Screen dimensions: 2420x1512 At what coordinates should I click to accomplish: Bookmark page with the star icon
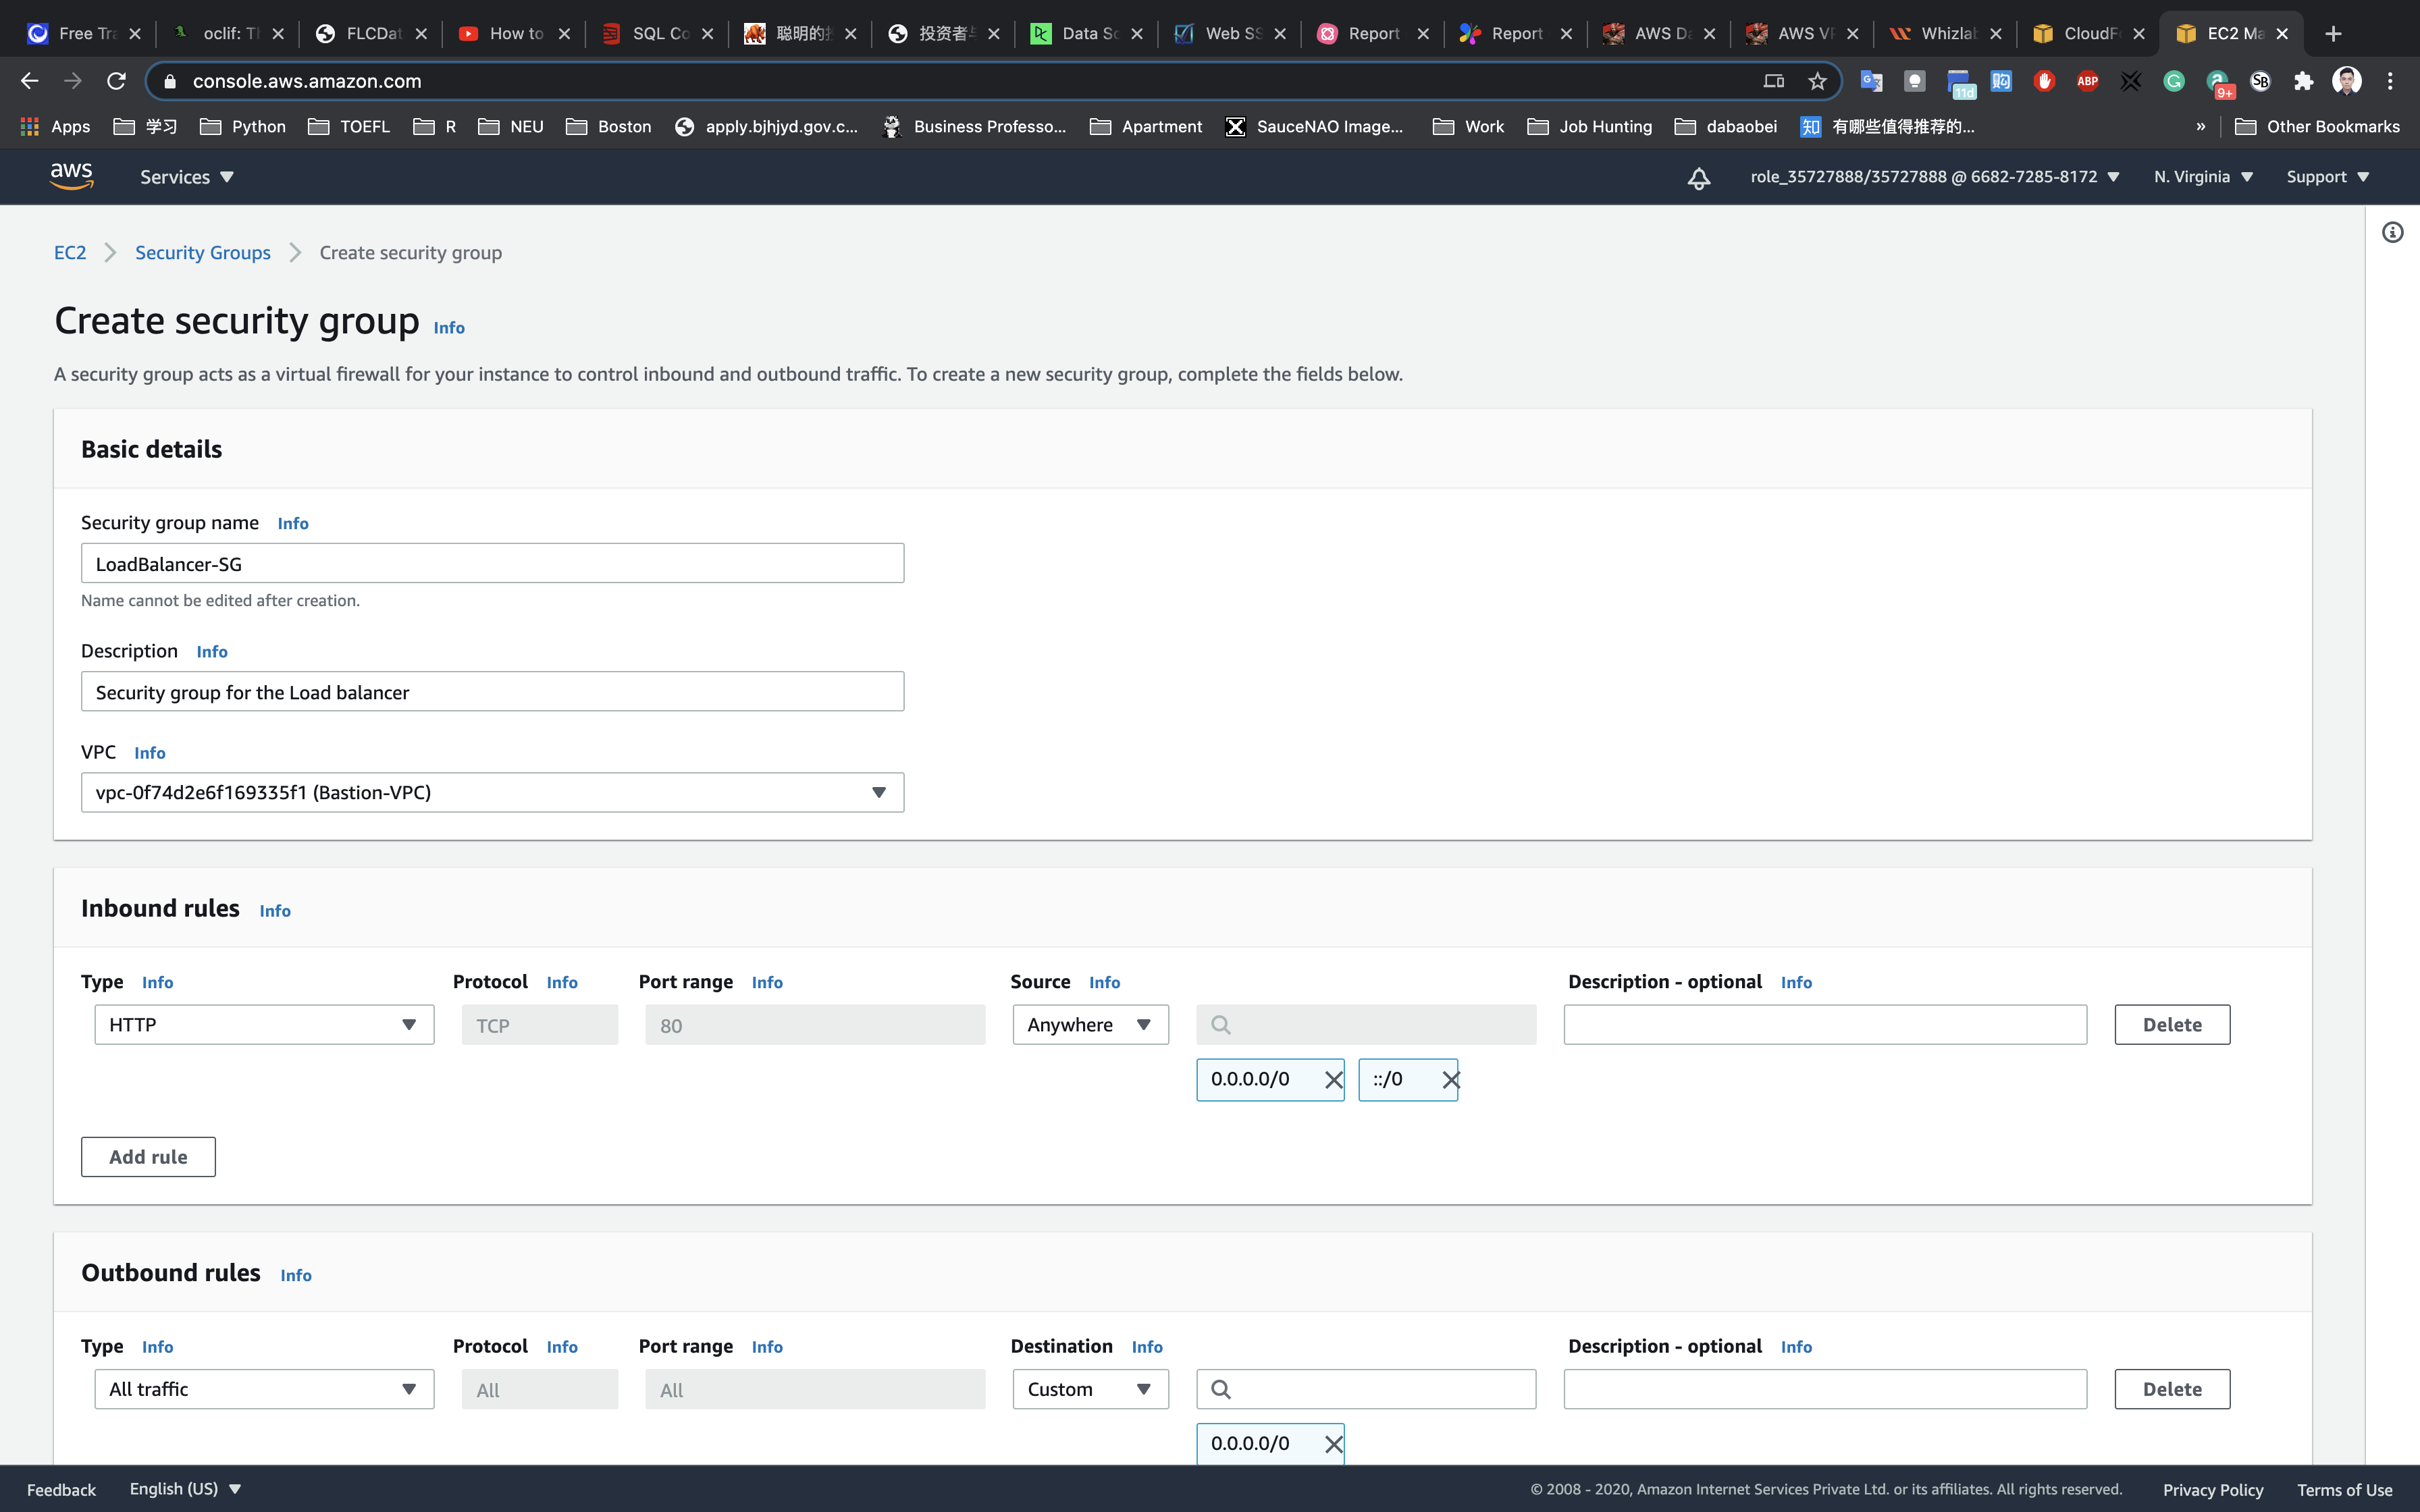click(1817, 81)
